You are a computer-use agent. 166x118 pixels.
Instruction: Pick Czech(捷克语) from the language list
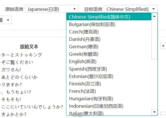click(109, 32)
